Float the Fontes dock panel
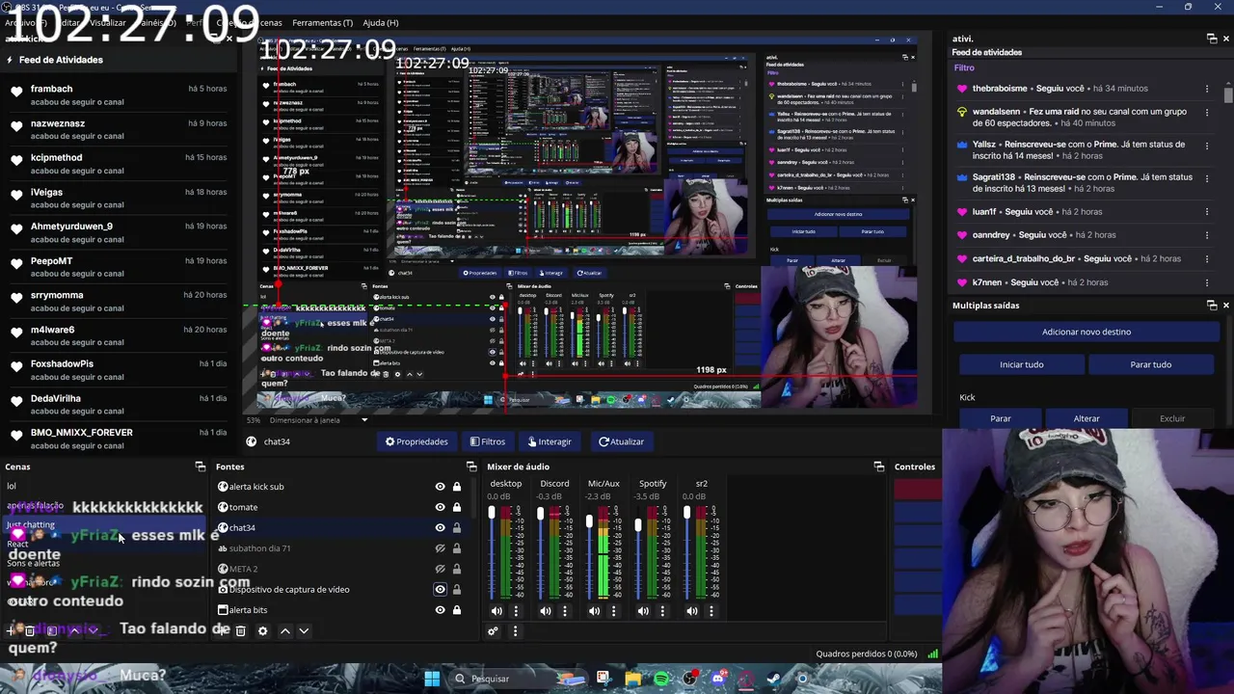The height and width of the screenshot is (694, 1234). pos(471,467)
